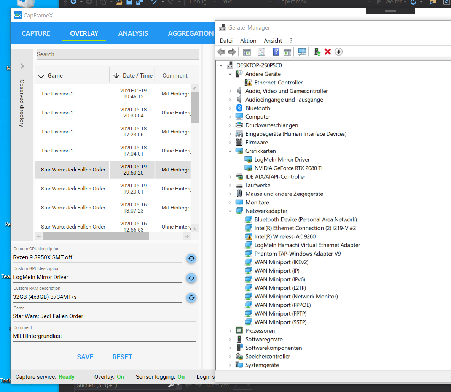Screen dimensions: 451x392
Task: Click the Comment field with Mit Hintergrundlast
Action: tap(105, 336)
